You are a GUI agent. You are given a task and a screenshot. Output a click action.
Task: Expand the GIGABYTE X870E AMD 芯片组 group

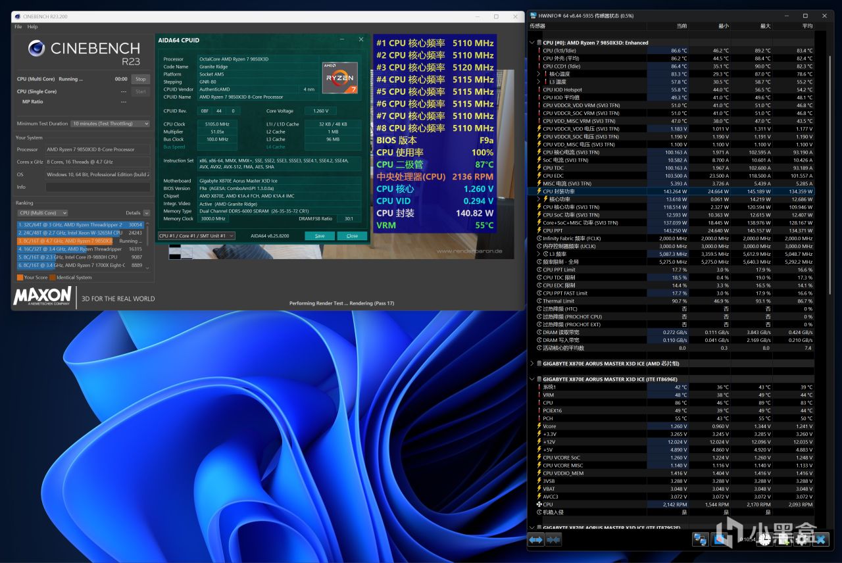pos(532,363)
